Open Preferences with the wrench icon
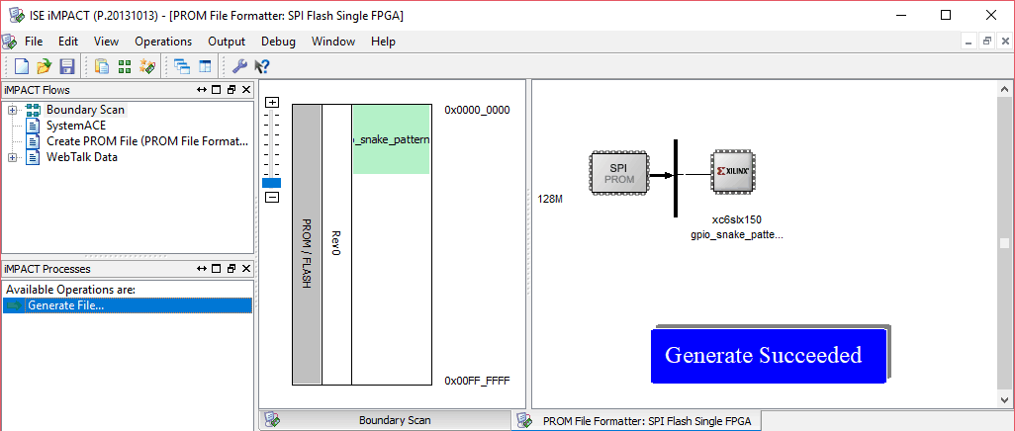The width and height of the screenshot is (1015, 431). point(239,67)
